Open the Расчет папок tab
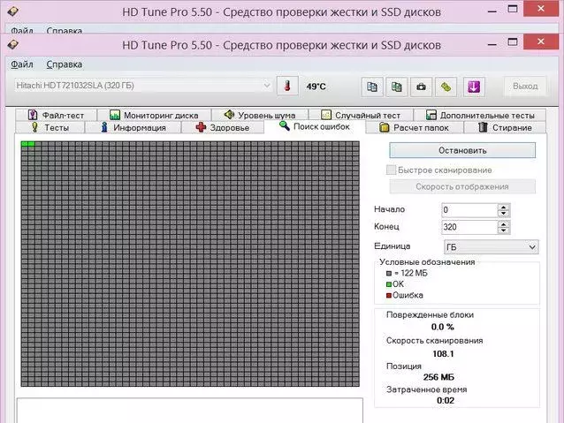This screenshot has height=423, width=564. [414, 127]
